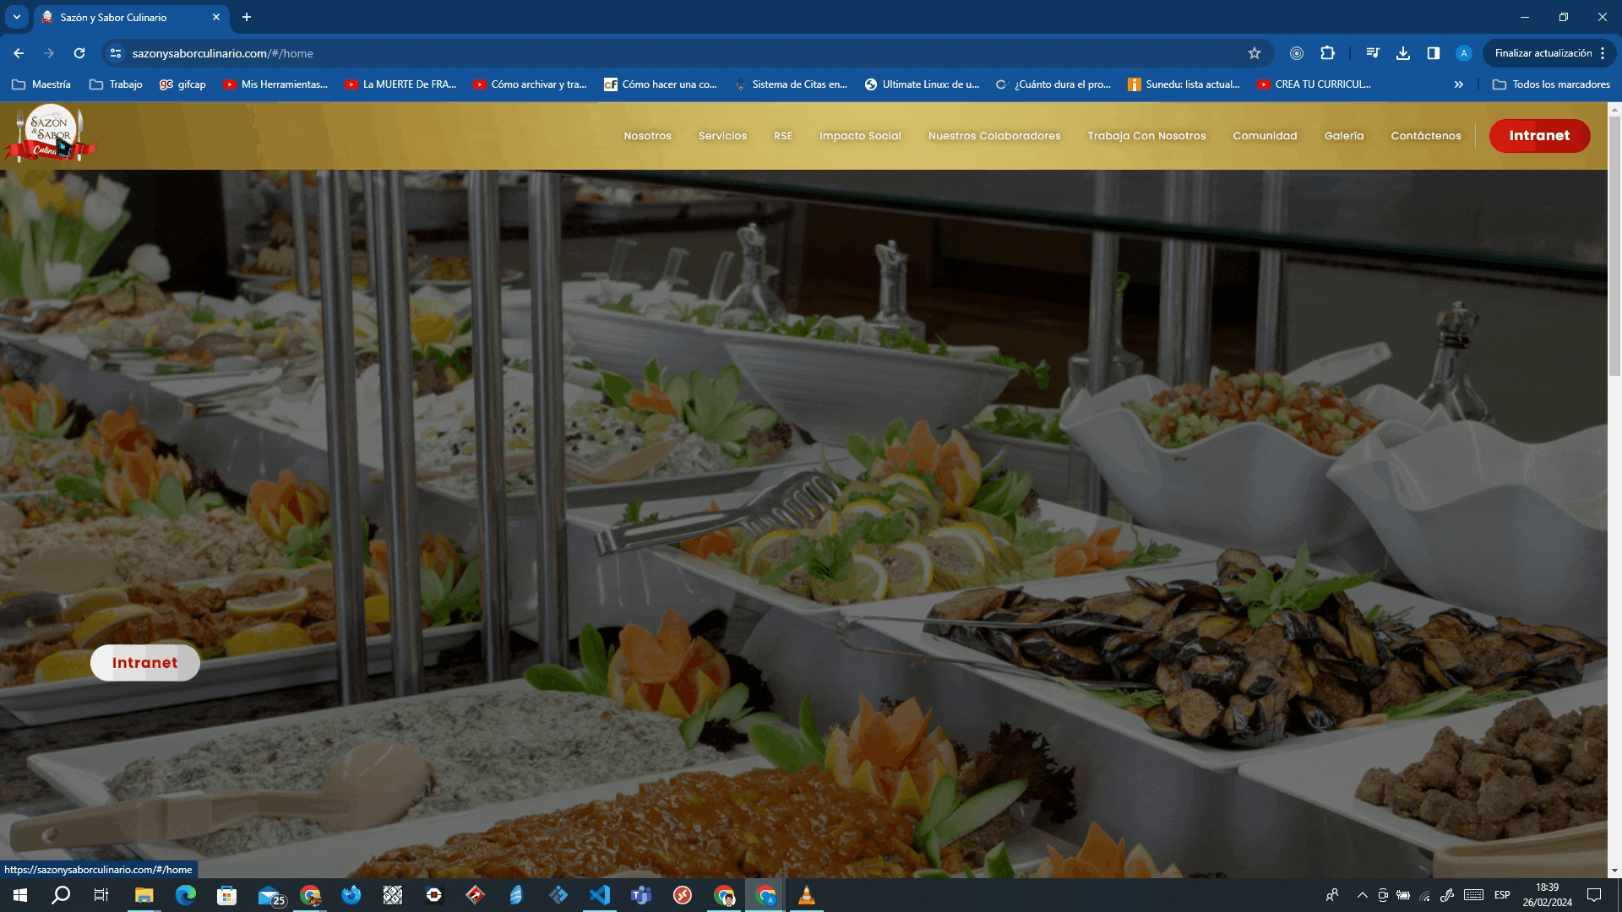Expand hidden icons in the system tray
Image resolution: width=1622 pixels, height=912 pixels.
tap(1362, 895)
